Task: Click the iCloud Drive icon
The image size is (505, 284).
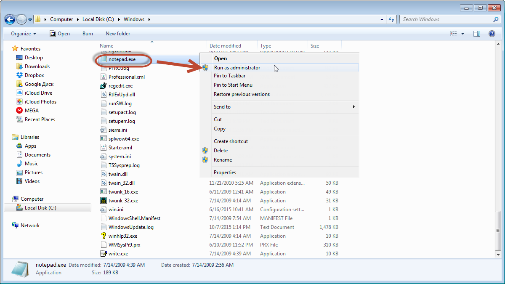Action: tap(19, 93)
